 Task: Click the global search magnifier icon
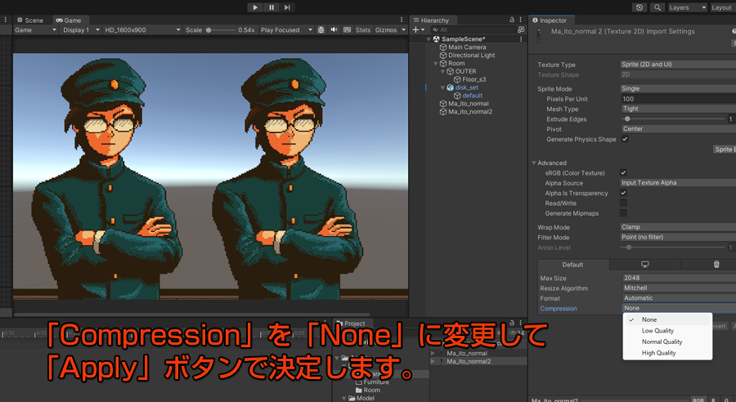click(657, 7)
